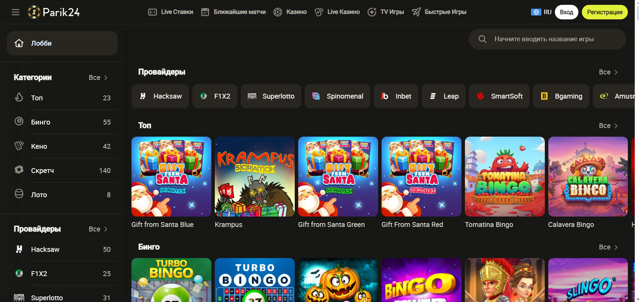Open RU language selector

(x=541, y=12)
